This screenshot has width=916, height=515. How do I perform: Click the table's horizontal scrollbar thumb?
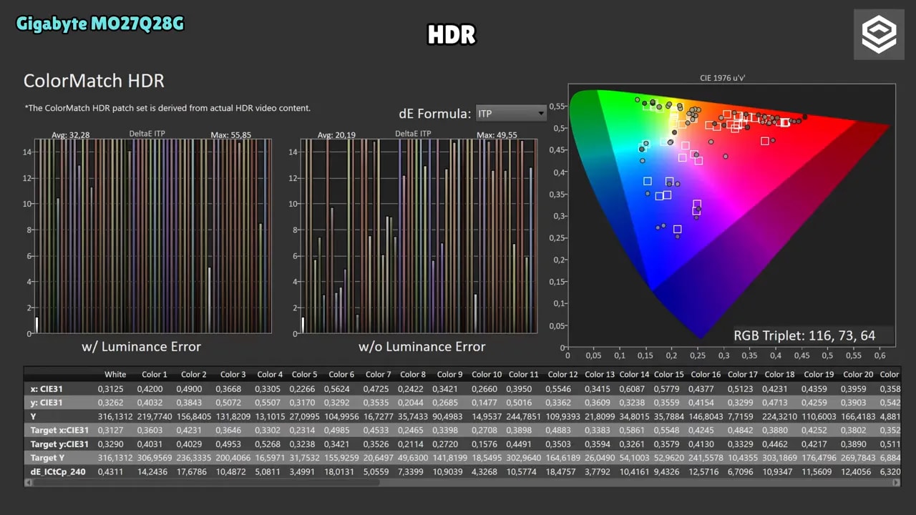(x=208, y=482)
